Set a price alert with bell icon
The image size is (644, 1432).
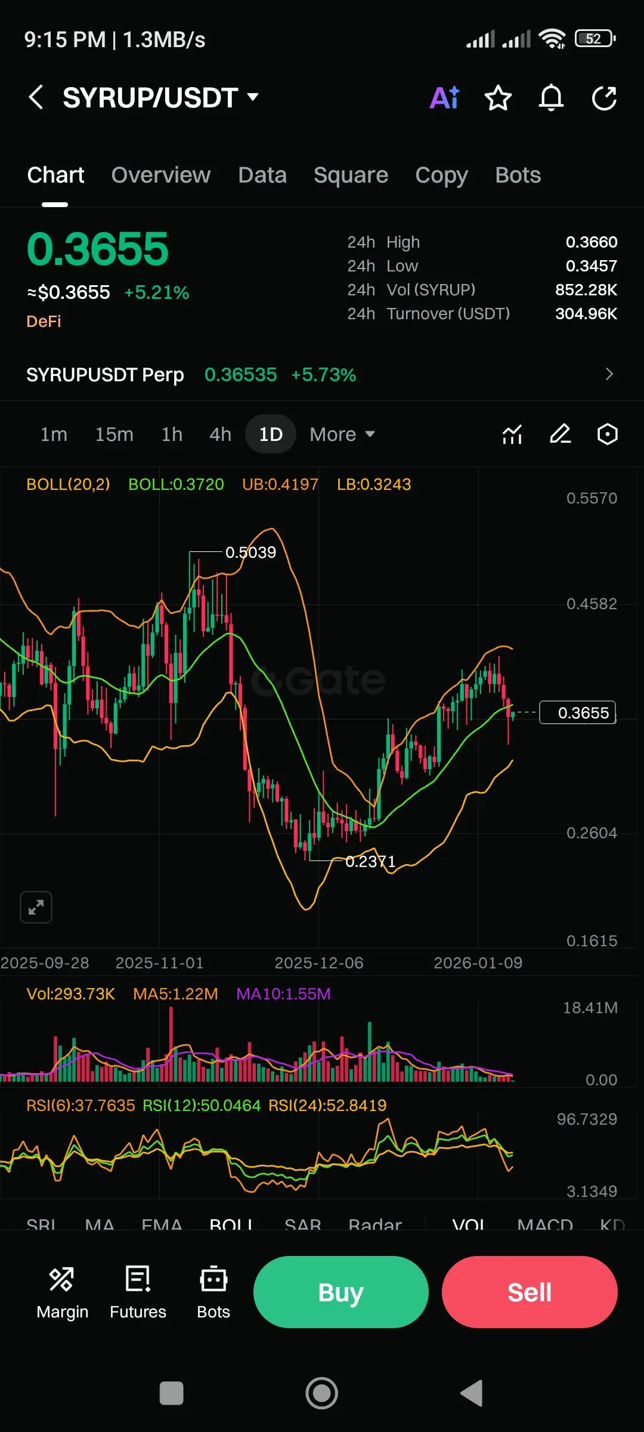551,98
